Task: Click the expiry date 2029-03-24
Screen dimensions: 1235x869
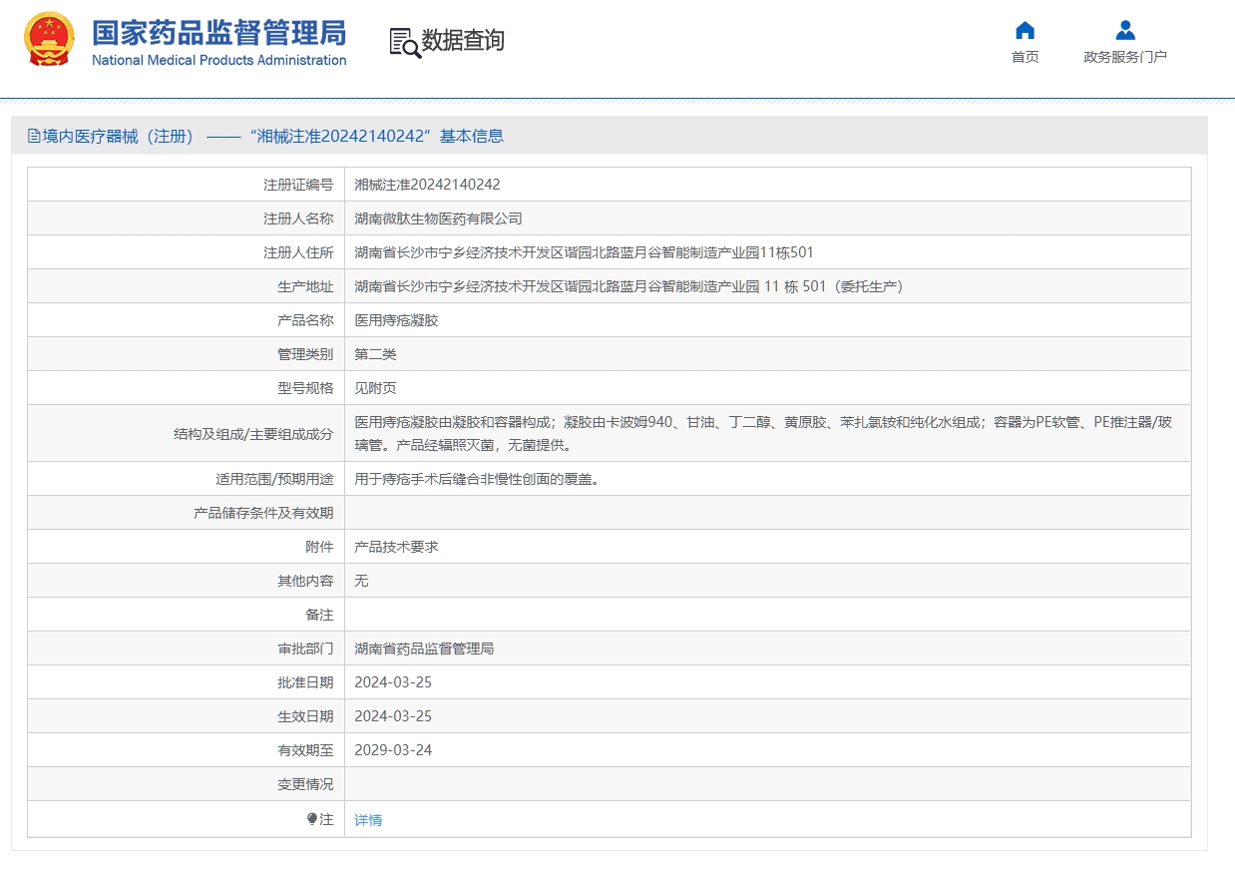Action: pyautogui.click(x=393, y=750)
